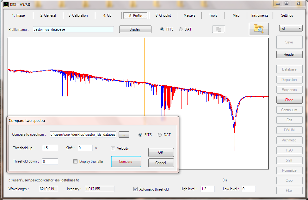Focus the Profile name text field
Viewport: 308px width, 200px height.
(73, 29)
